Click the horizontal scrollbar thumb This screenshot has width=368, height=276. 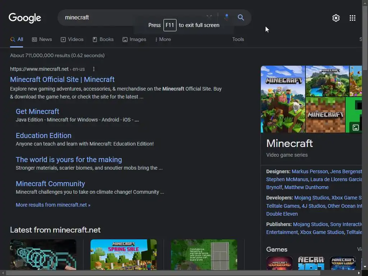tap(163, 273)
